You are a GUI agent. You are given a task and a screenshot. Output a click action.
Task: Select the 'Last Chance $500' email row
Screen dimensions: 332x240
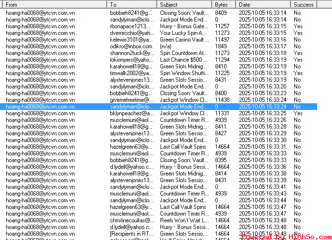(184, 60)
